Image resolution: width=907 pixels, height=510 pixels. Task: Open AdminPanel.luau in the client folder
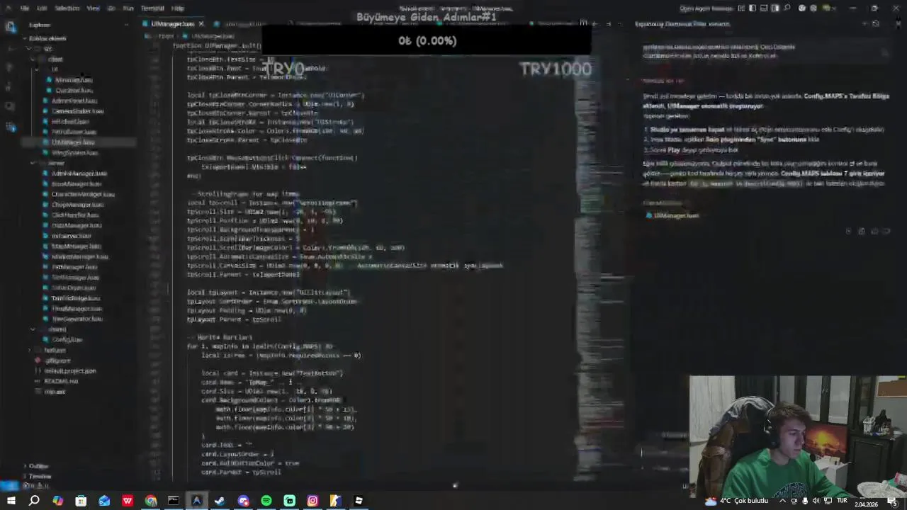click(74, 101)
